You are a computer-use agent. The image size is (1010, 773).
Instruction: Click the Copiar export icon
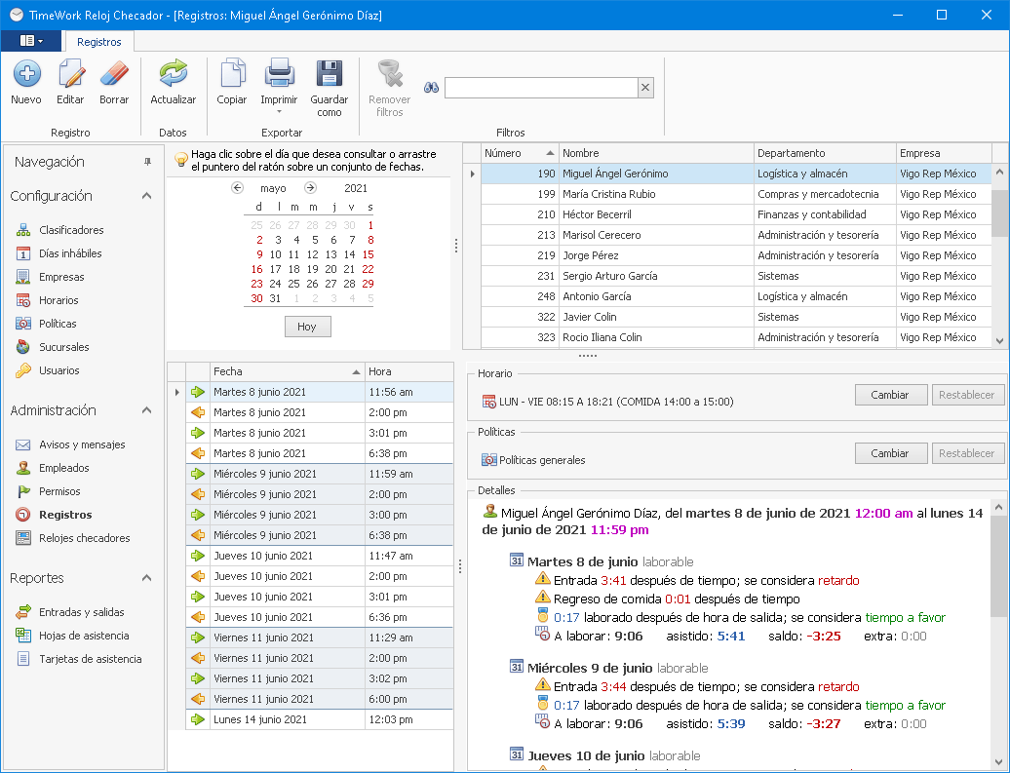[232, 75]
